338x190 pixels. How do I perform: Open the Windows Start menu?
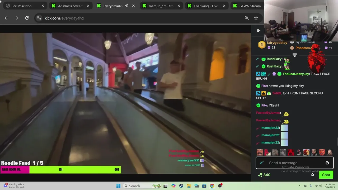pyautogui.click(x=118, y=186)
